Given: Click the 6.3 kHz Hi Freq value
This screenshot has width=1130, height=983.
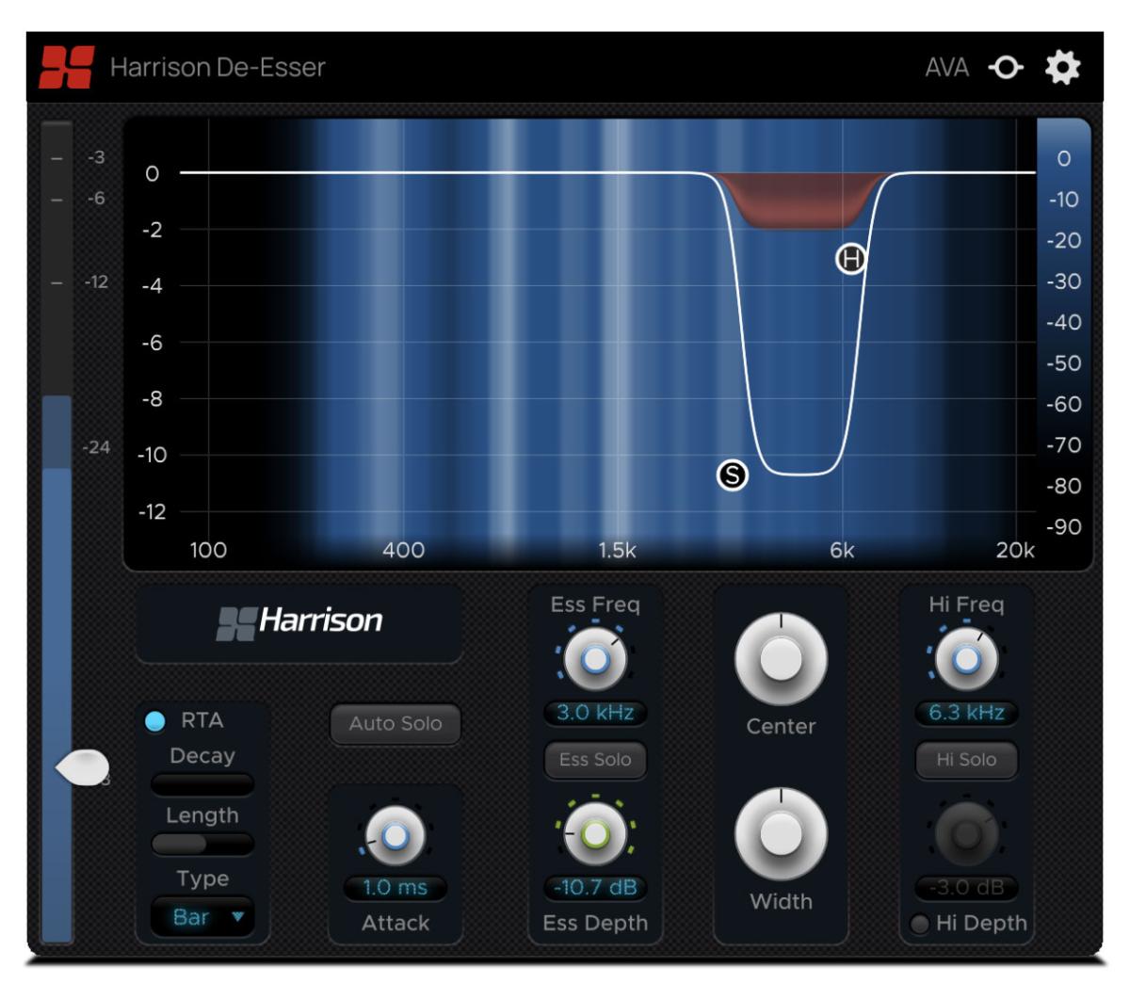Looking at the screenshot, I should tap(966, 713).
